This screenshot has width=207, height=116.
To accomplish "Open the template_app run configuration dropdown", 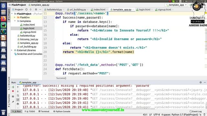I will tap(176, 5).
